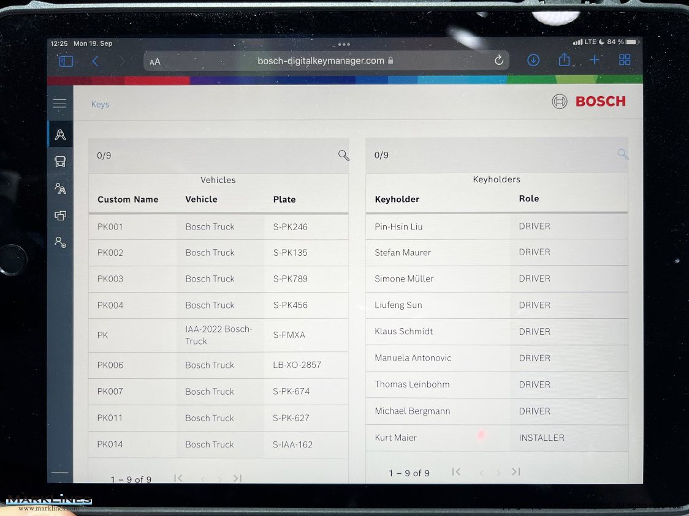This screenshot has height=516, width=689.
Task: Go to next Keyholders page
Action: pyautogui.click(x=498, y=473)
